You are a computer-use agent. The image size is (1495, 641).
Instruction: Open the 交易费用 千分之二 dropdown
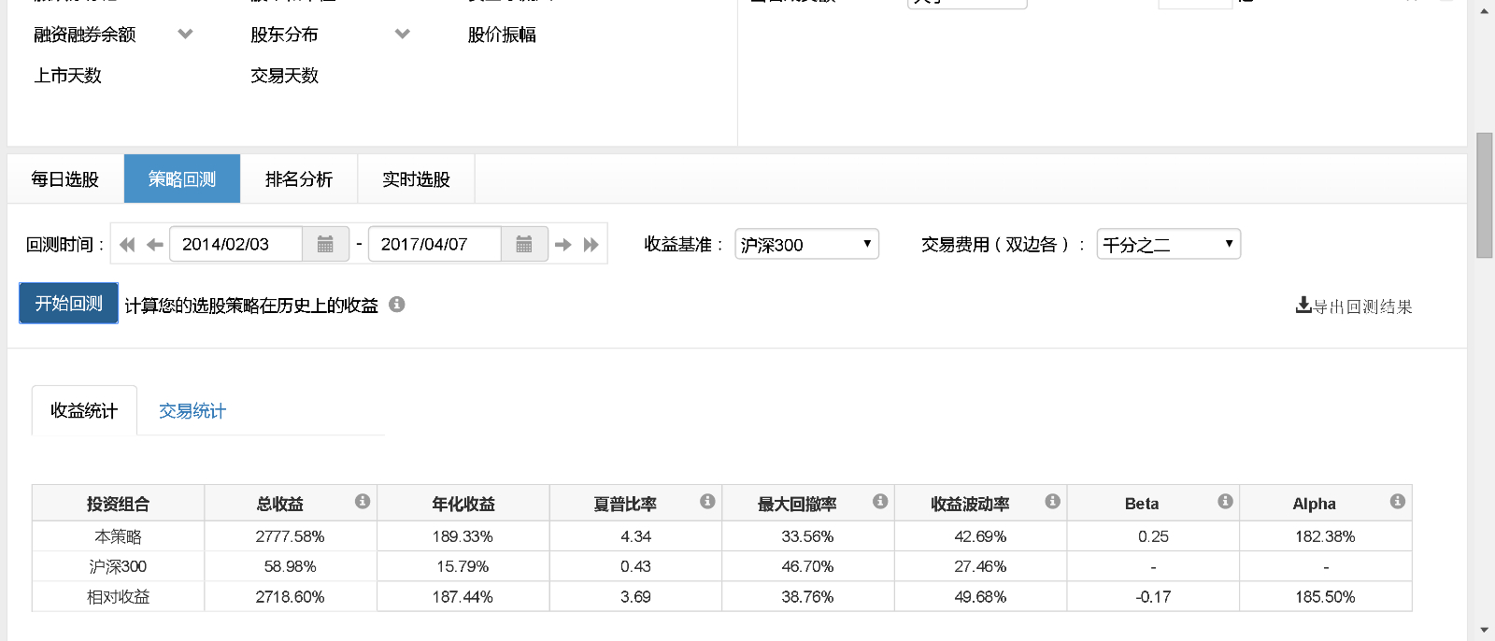tap(1168, 244)
